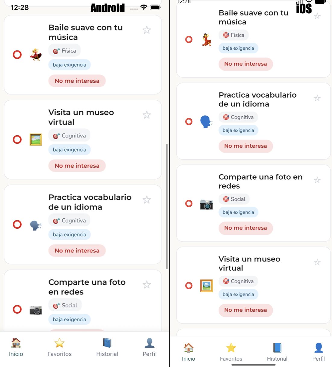Click the baja exigencia chip on museo virtual
Screen dimensions: 332x367
[x=69, y=149]
